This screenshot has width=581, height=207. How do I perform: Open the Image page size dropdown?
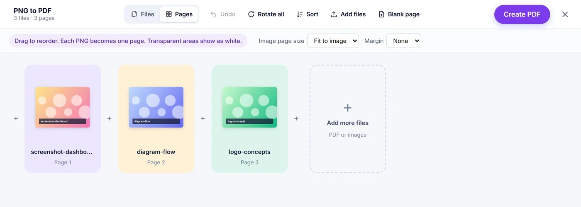tap(333, 41)
